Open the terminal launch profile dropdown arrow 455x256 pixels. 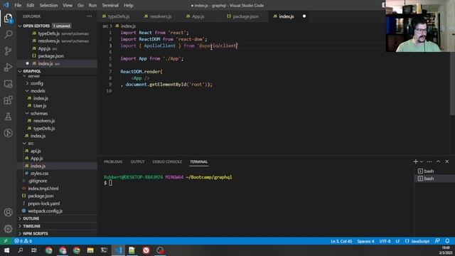(x=422, y=161)
